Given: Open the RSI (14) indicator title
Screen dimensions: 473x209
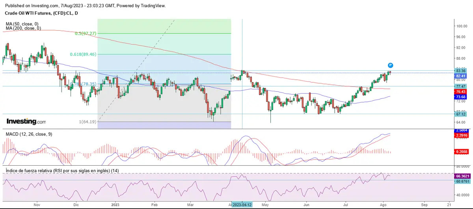Looking at the screenshot, I should point(62,170).
